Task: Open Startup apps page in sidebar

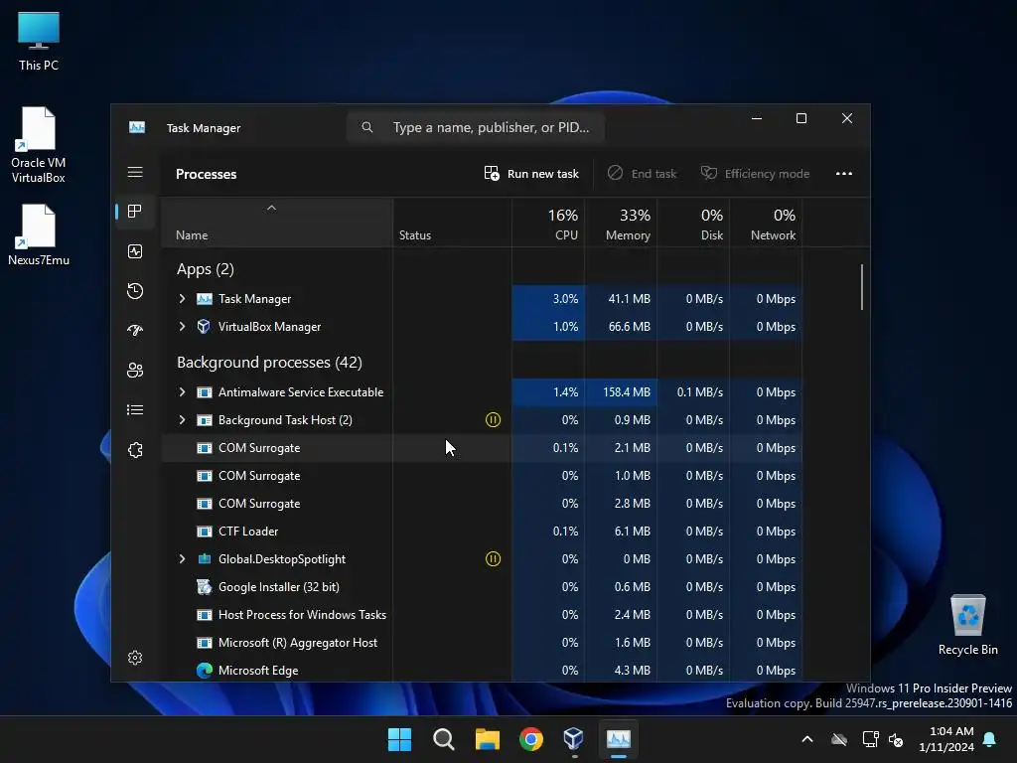Action: [135, 330]
